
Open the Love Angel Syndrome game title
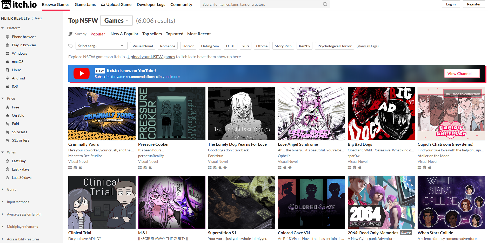click(298, 144)
